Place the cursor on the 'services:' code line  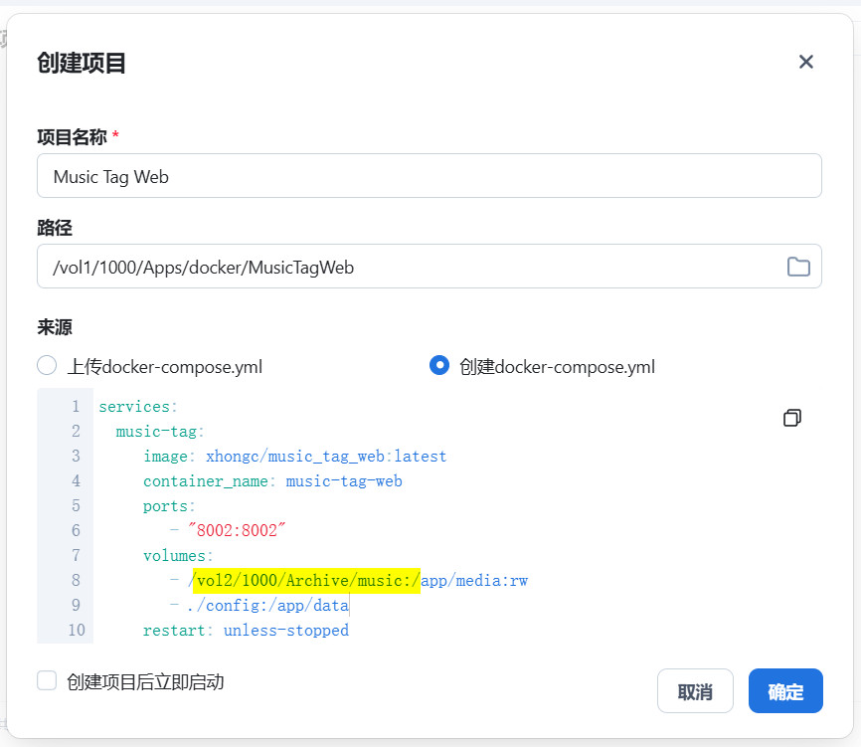138,407
